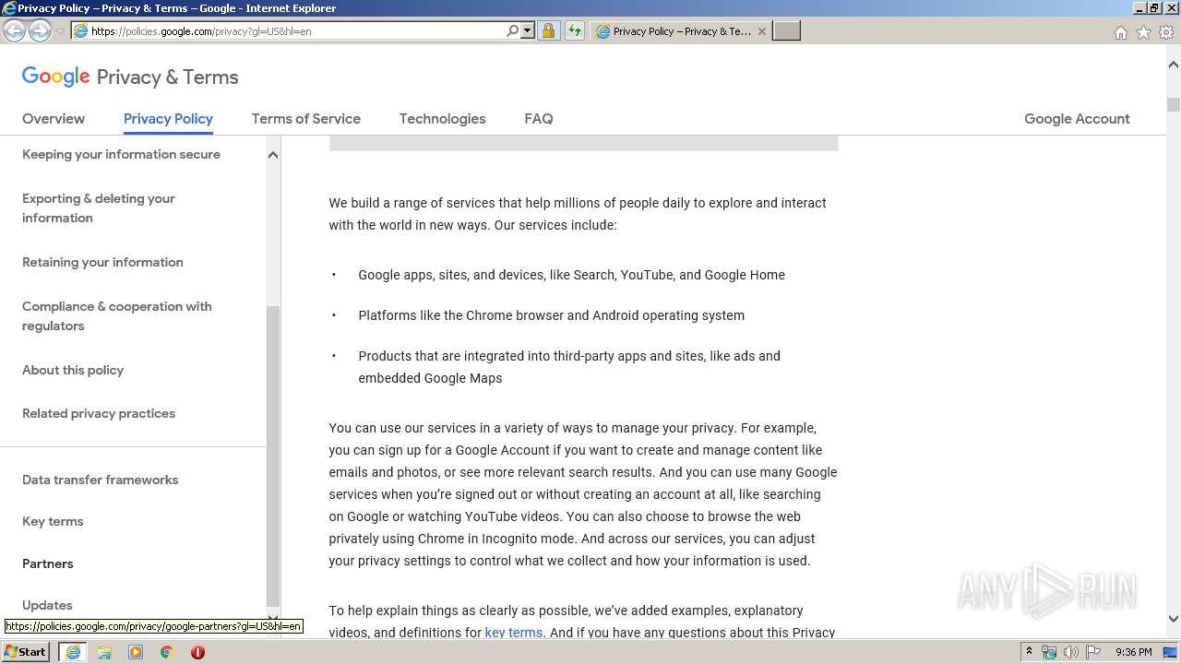Click the search magnifier icon in address bar
Image resolution: width=1181 pixels, height=664 pixels.
click(x=513, y=31)
